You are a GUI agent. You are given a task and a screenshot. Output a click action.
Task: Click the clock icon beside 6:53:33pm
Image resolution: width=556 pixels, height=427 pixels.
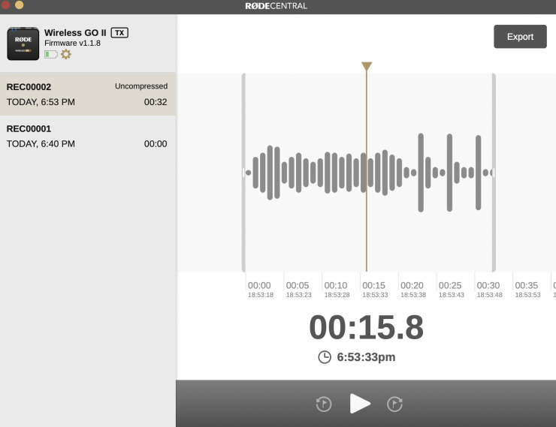[x=325, y=357]
